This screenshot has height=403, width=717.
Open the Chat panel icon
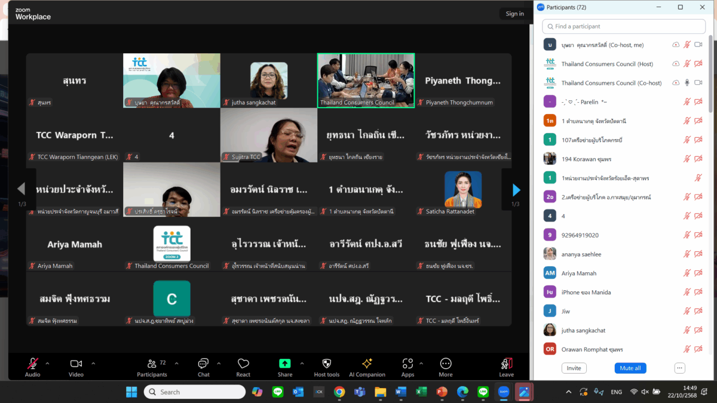click(203, 364)
